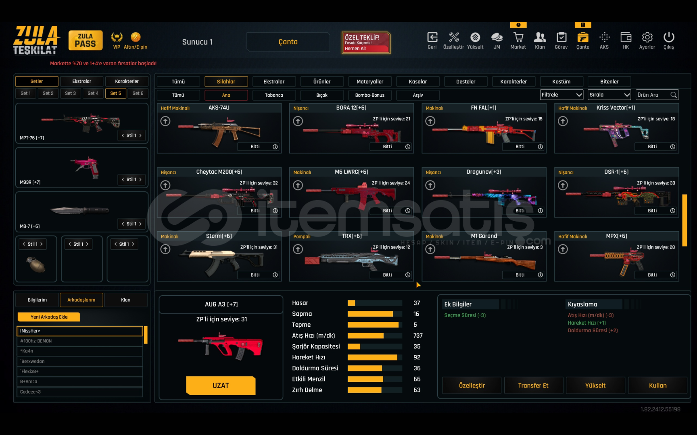Select the Bıçak subcategory tab
The image size is (697, 435).
(x=322, y=95)
